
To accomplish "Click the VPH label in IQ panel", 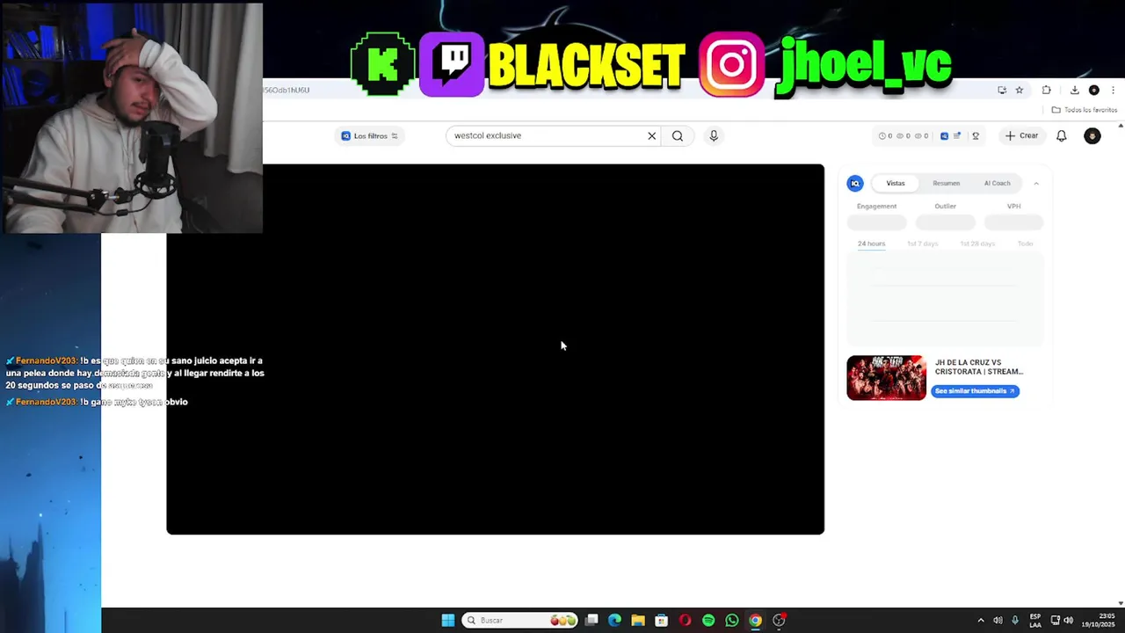I will coord(1013,207).
